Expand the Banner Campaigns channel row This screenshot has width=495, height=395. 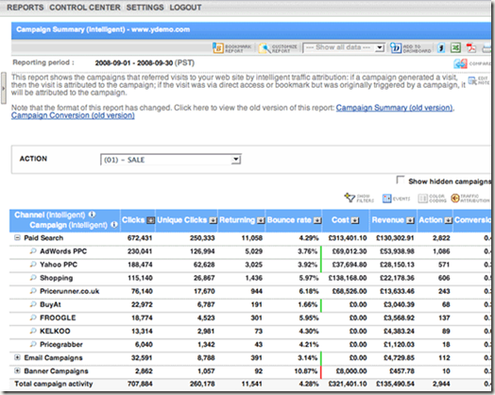tap(17, 370)
